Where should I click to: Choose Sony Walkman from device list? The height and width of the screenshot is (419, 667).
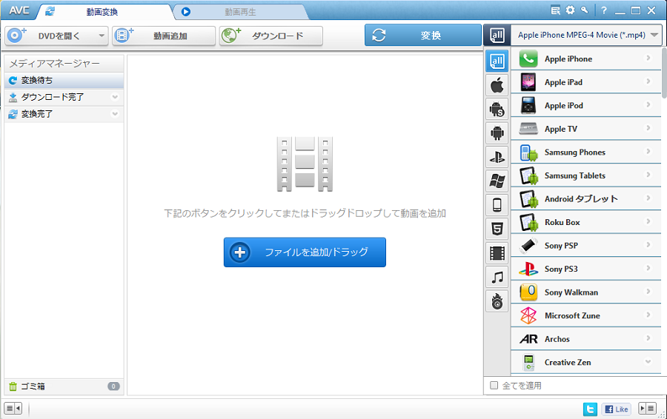[x=585, y=292]
